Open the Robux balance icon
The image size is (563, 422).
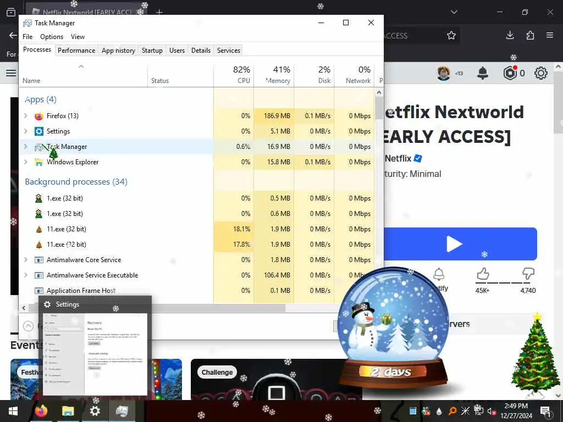(510, 73)
